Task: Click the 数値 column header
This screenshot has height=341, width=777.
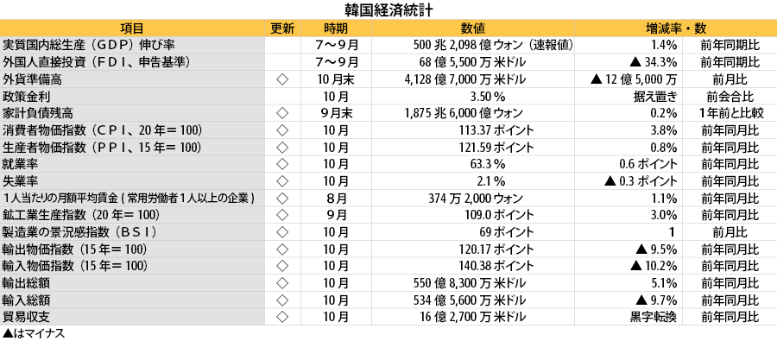Action: [473, 28]
